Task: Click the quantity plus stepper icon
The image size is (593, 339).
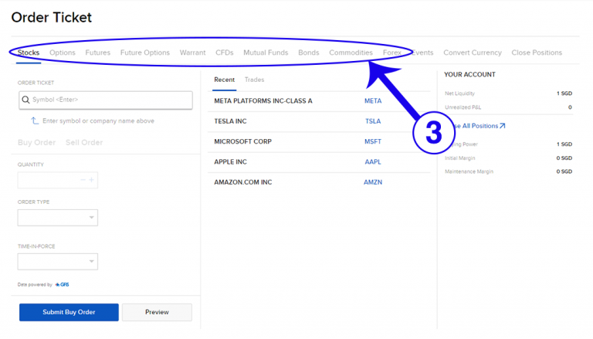Action: point(92,180)
